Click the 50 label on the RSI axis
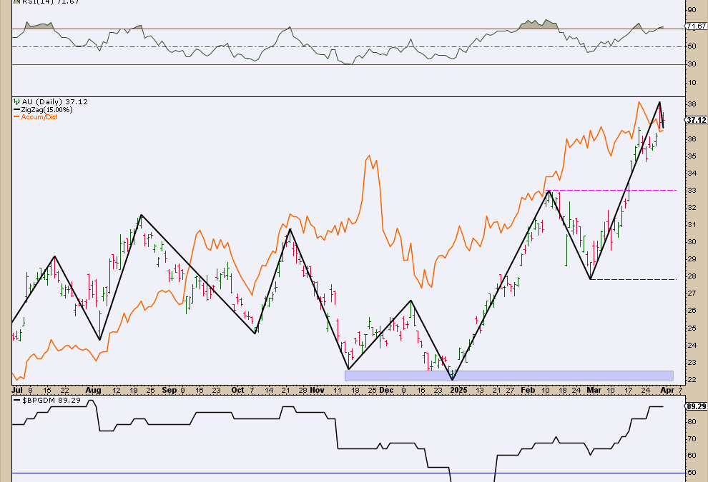Screen dimensions: 708x482 point(692,46)
